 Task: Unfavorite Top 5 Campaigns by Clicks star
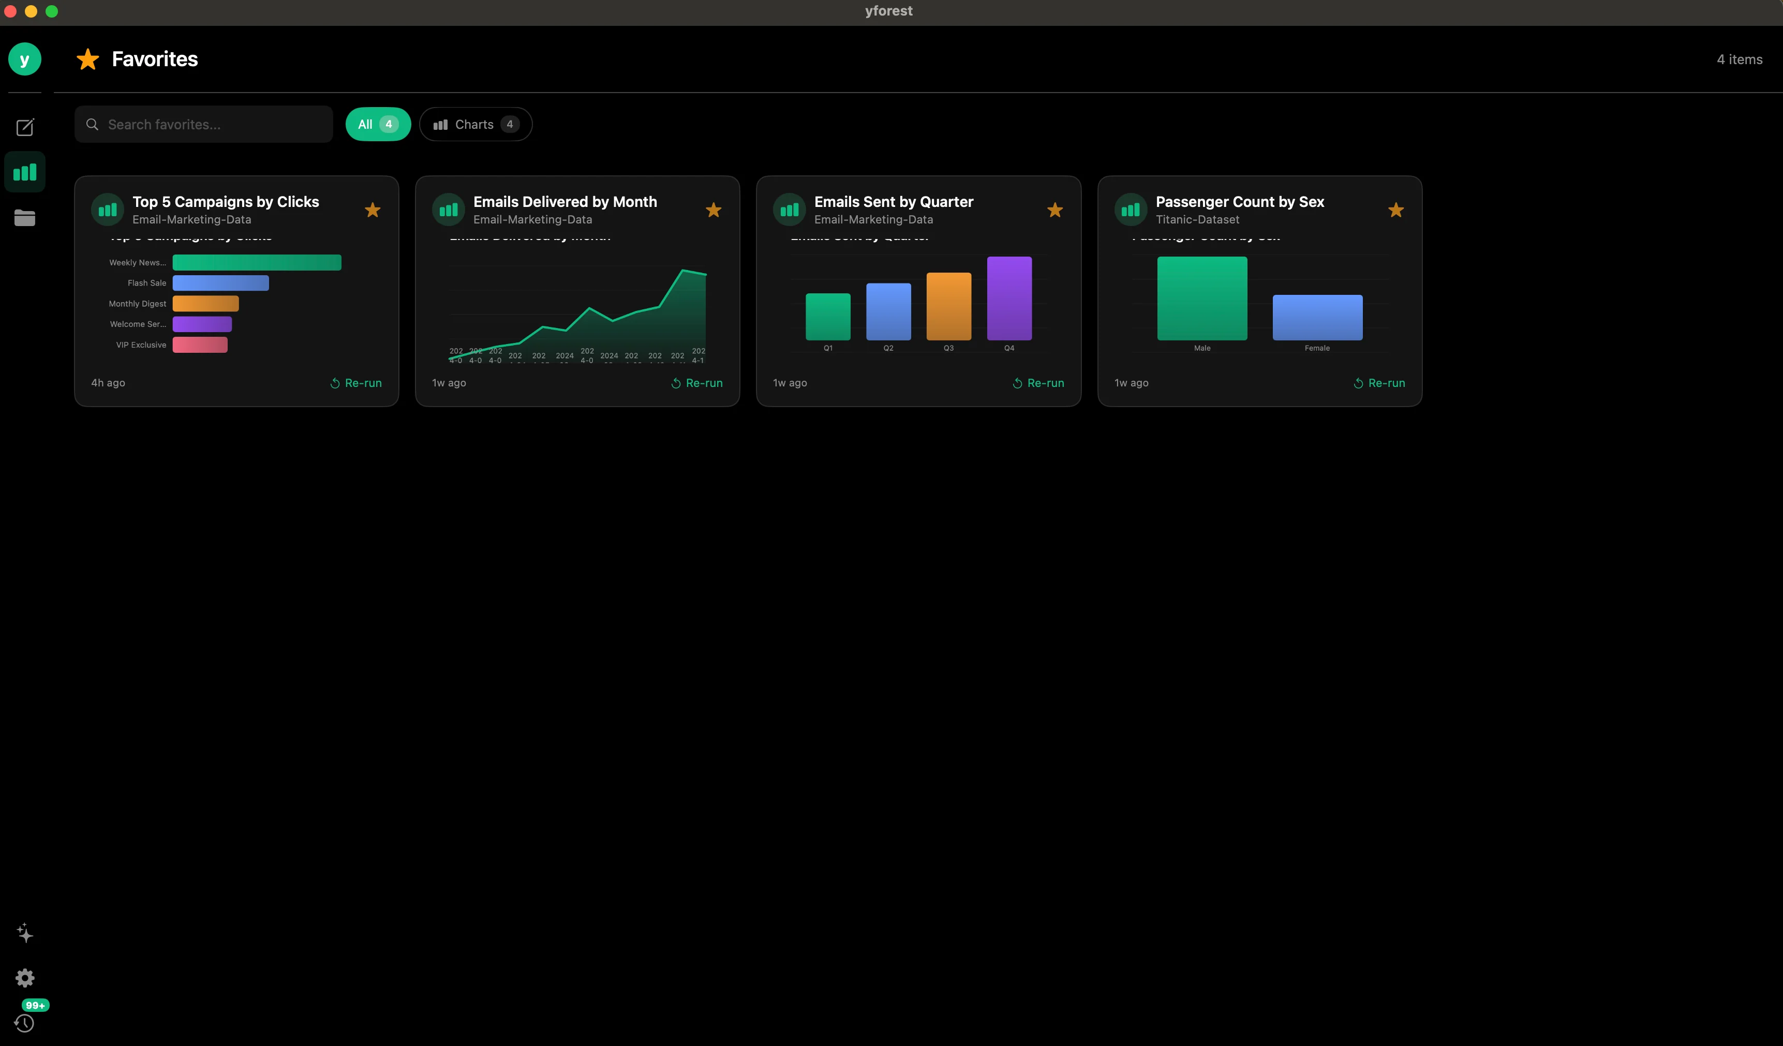coord(373,210)
